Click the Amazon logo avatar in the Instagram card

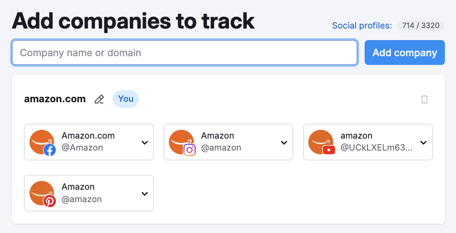[180, 140]
